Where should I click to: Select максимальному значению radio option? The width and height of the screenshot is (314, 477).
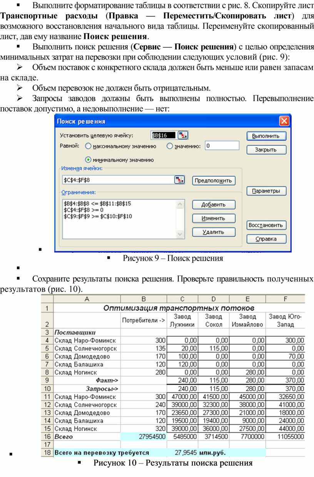point(88,146)
